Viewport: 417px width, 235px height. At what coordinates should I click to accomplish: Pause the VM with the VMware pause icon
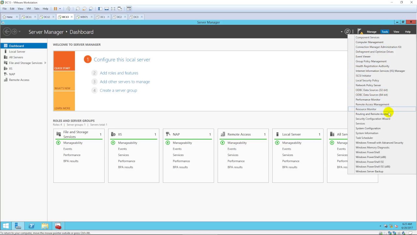(55, 8)
